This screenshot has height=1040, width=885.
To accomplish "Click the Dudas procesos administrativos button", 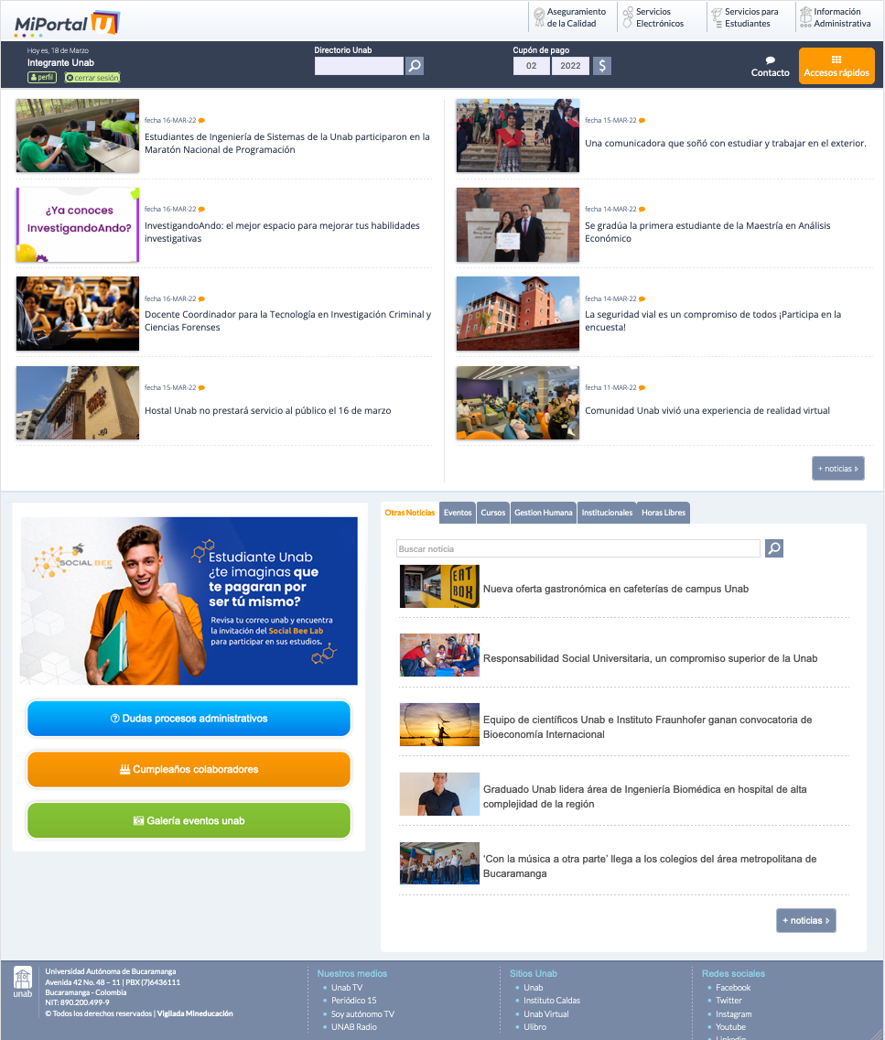I will pos(189,719).
